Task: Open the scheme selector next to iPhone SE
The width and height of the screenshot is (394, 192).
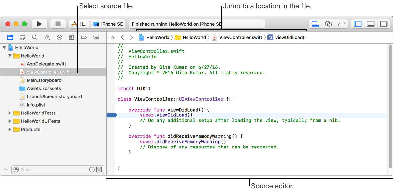Action: click(80, 24)
